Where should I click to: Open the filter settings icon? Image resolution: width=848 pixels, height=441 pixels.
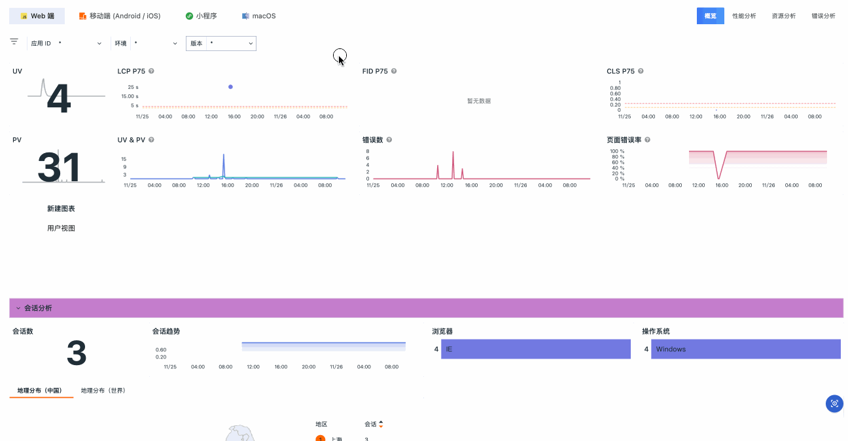14,41
